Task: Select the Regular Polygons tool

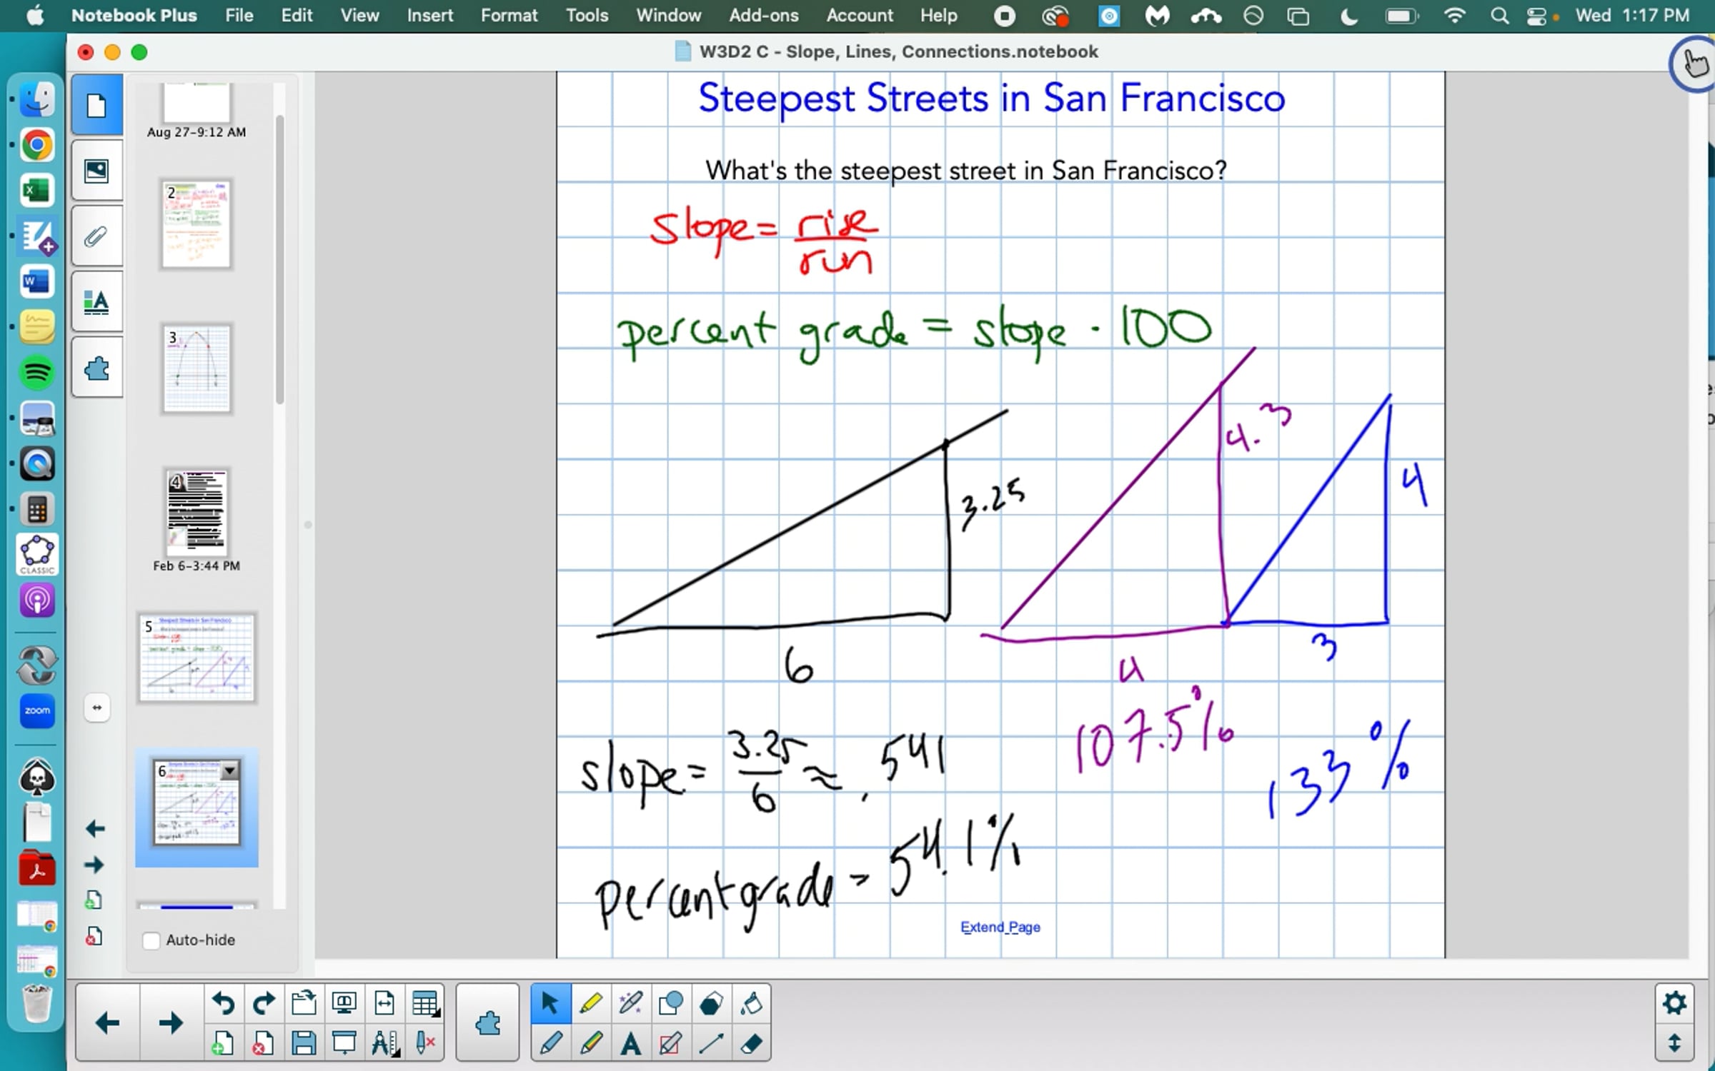Action: tap(711, 1003)
